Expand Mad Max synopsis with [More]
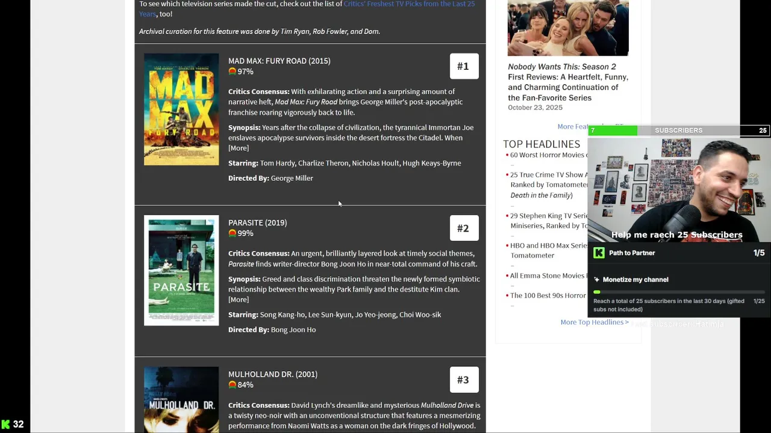The width and height of the screenshot is (771, 433). coord(239,148)
